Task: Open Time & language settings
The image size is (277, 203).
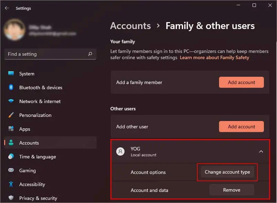Action: tap(37, 157)
